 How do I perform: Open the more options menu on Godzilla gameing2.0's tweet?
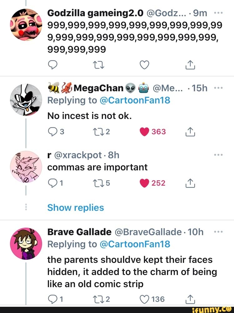[219, 13]
